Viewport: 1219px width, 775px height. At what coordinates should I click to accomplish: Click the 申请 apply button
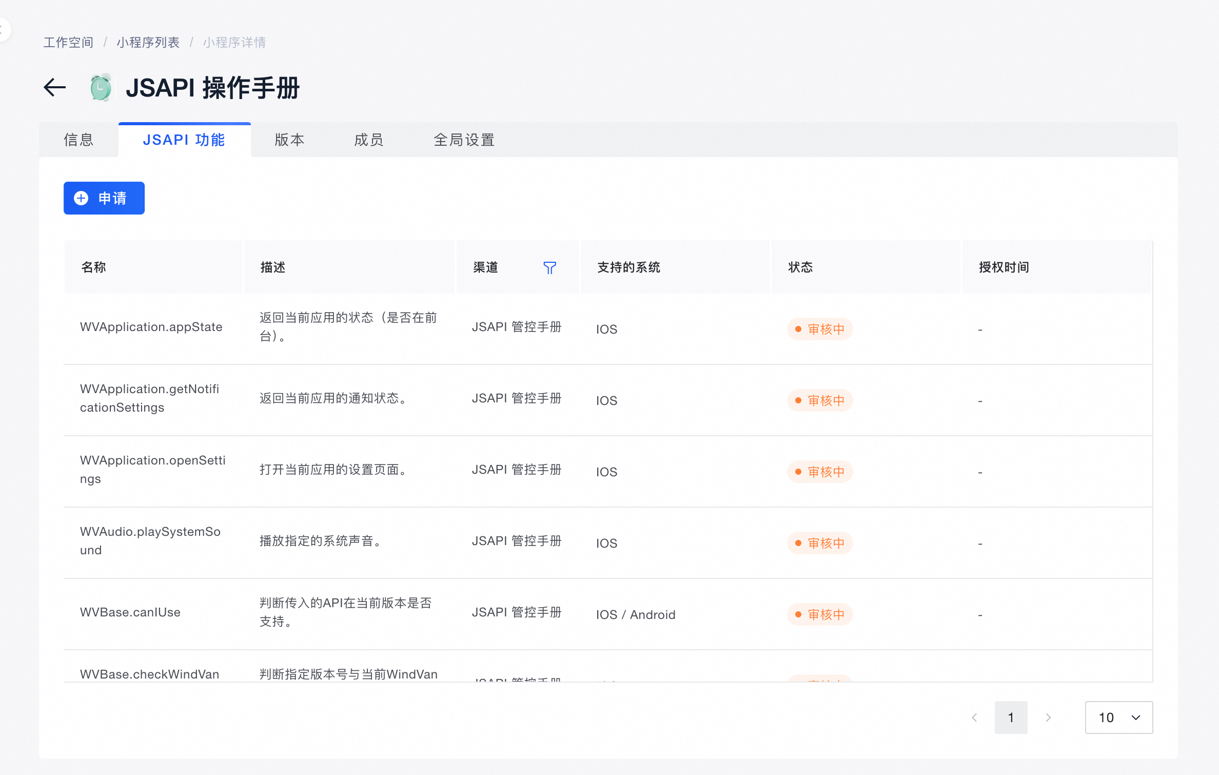click(104, 198)
